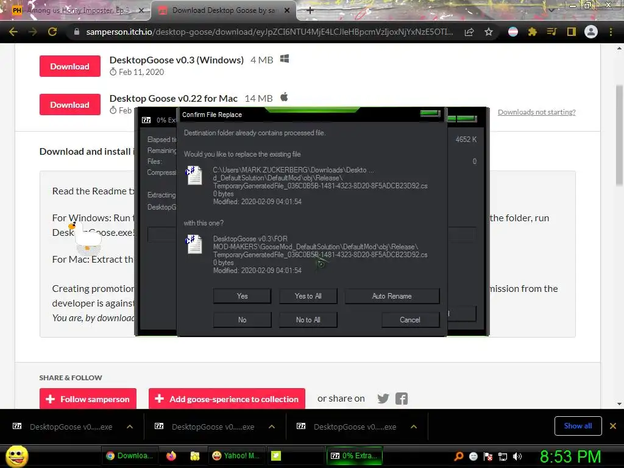This screenshot has width=624, height=468.
Task: Switch to Download Desktop Goose tab
Action: (x=223, y=10)
